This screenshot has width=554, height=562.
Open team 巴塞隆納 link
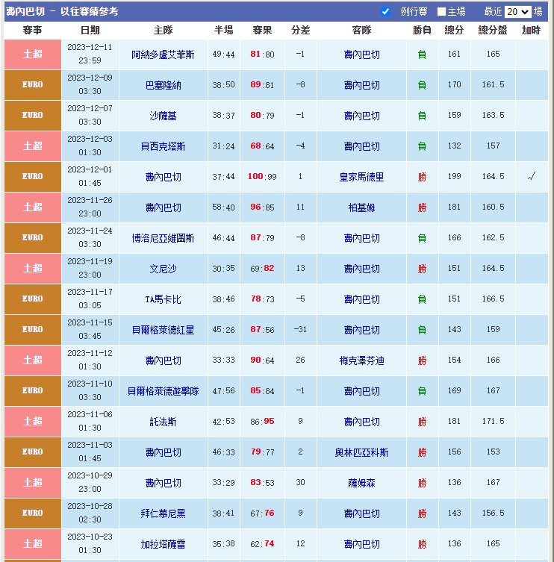click(x=163, y=85)
